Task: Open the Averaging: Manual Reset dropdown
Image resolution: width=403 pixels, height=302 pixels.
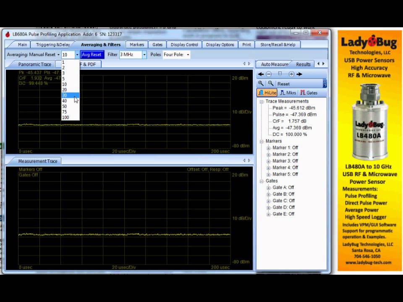Action: (33, 55)
